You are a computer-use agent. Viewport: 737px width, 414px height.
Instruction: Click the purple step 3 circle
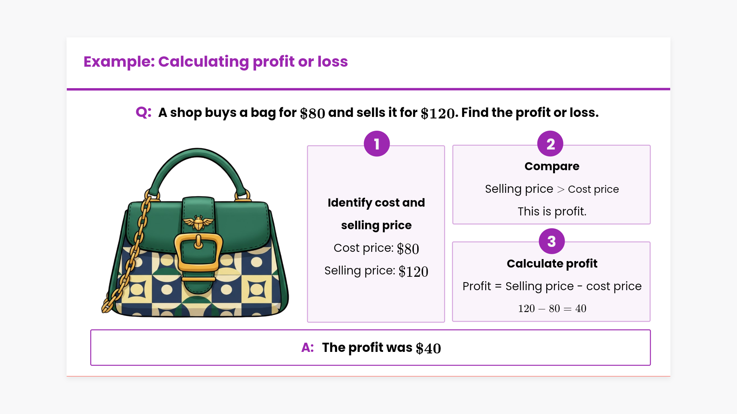click(551, 241)
